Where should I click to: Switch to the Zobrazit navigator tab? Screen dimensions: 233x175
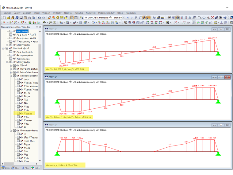(15, 168)
